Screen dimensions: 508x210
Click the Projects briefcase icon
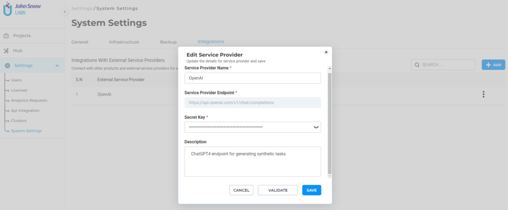6,36
